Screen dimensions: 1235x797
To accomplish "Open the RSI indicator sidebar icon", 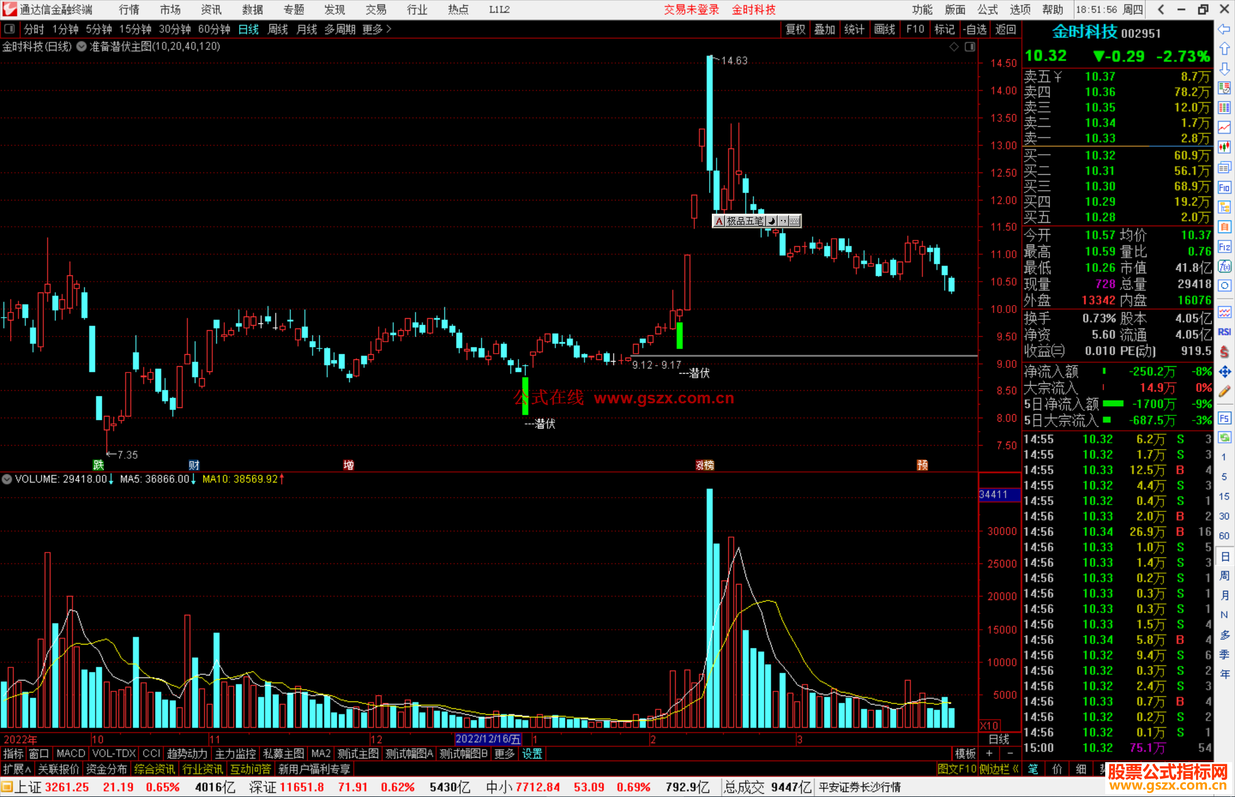I will (x=1224, y=332).
